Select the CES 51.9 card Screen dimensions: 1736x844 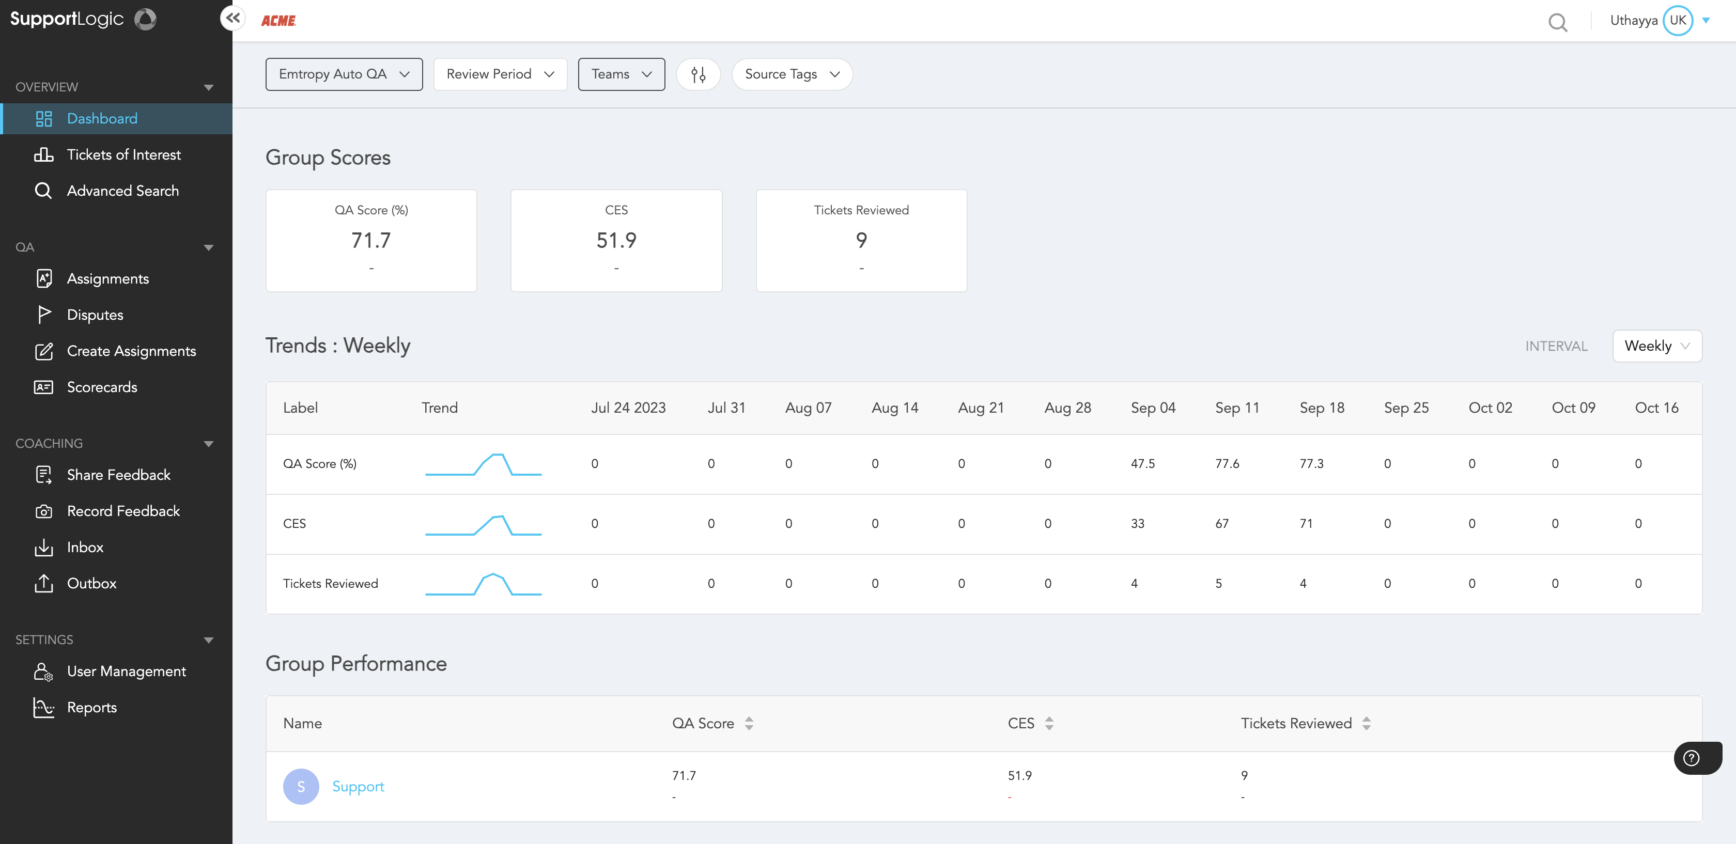(616, 241)
